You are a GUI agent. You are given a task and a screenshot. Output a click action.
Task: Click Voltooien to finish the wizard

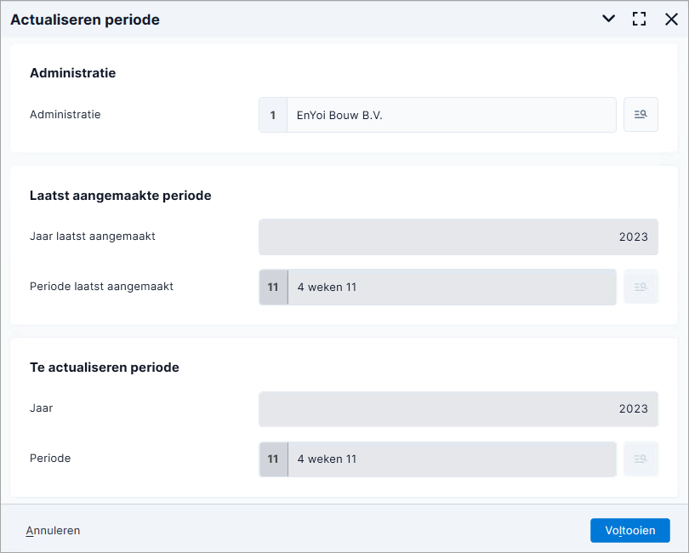tap(630, 530)
